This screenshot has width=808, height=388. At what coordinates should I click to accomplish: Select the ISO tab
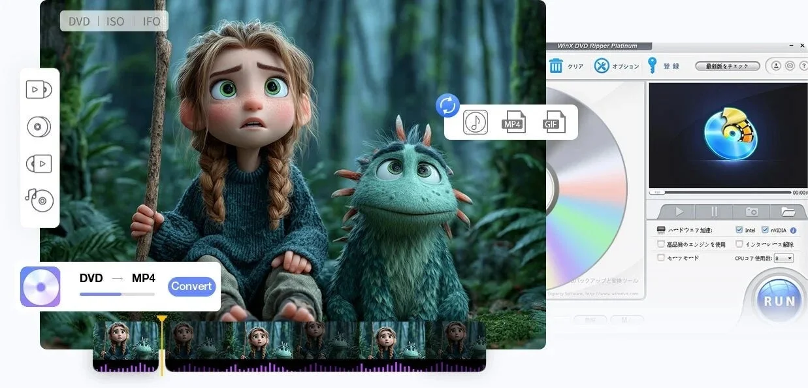(x=116, y=22)
